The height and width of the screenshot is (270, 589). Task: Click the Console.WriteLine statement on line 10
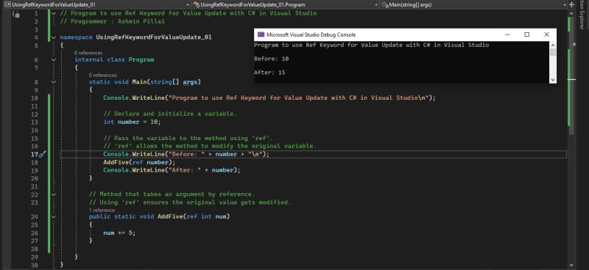(x=269, y=98)
